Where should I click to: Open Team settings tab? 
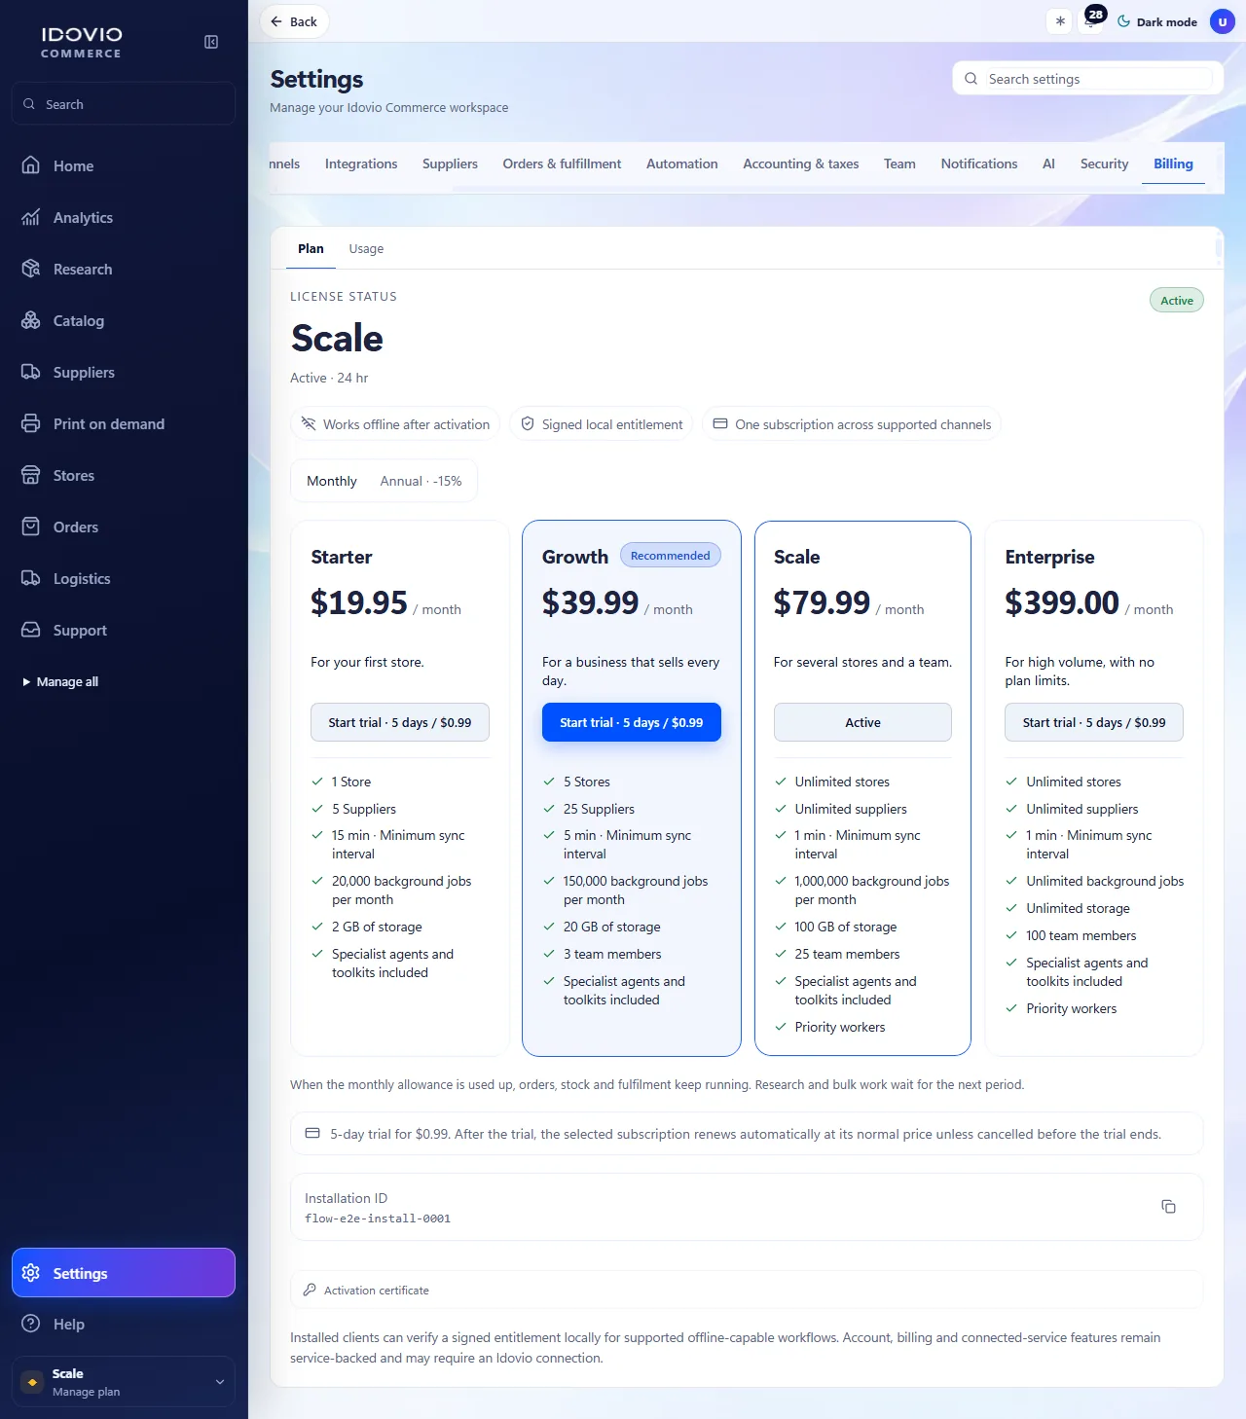click(x=899, y=164)
